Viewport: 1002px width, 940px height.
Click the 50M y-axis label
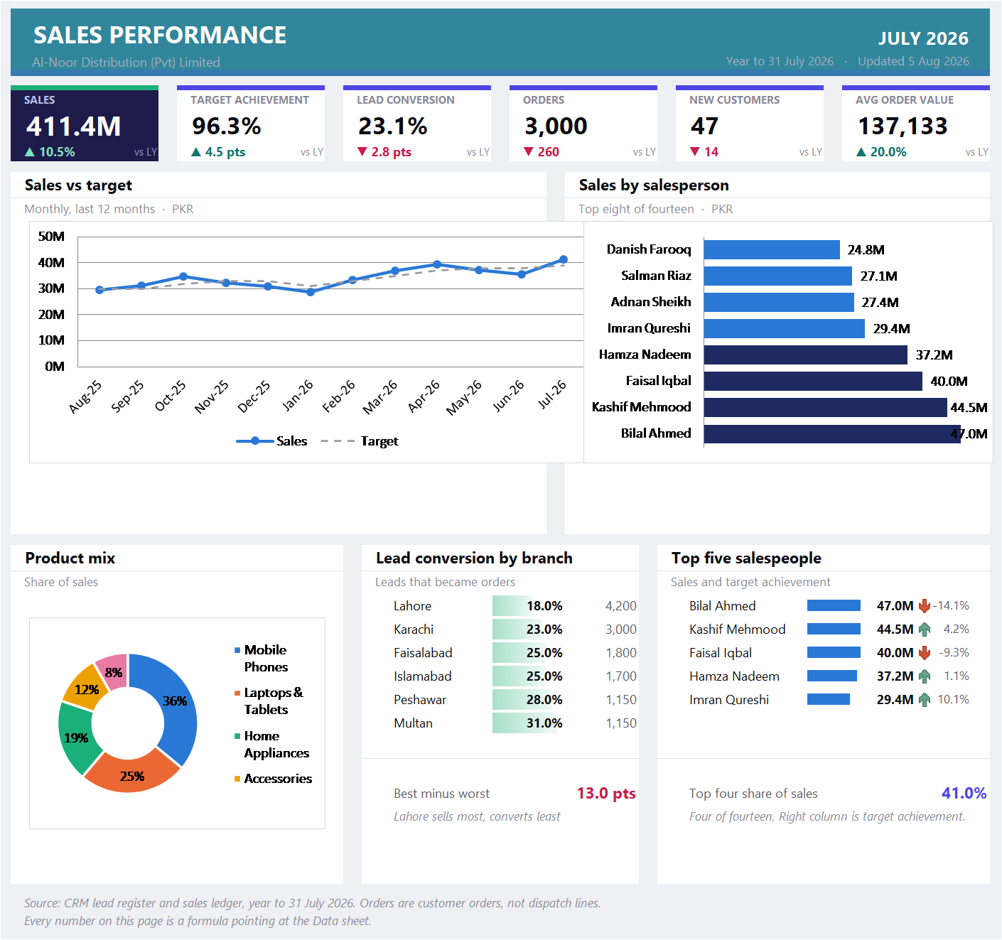click(51, 237)
